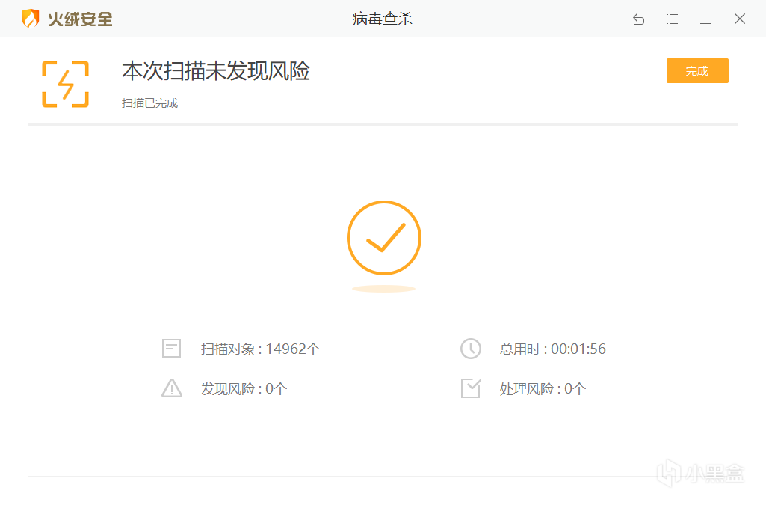Screen dimensions: 766x505
Task: Click the 火绒安全 brand name text
Action: tap(80, 19)
